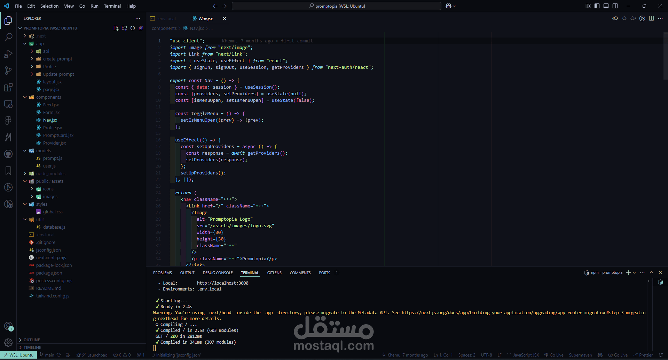Maximize the terminal panel size
Viewport: 668px width, 360px height.
(x=651, y=272)
